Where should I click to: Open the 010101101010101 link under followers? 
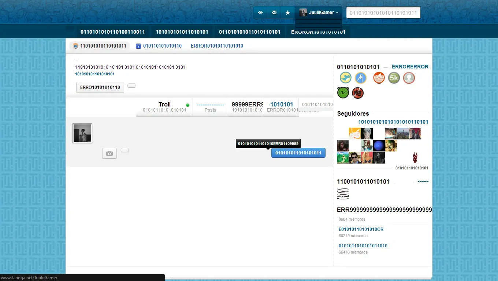coord(412,168)
